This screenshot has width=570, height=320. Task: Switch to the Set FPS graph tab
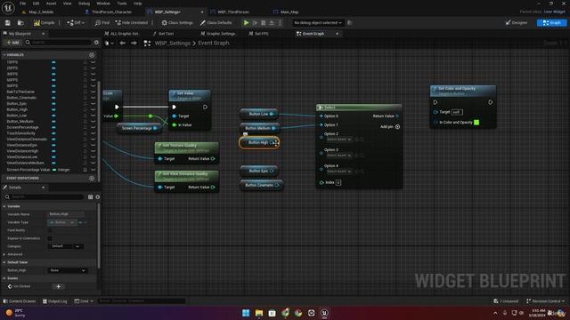click(258, 34)
